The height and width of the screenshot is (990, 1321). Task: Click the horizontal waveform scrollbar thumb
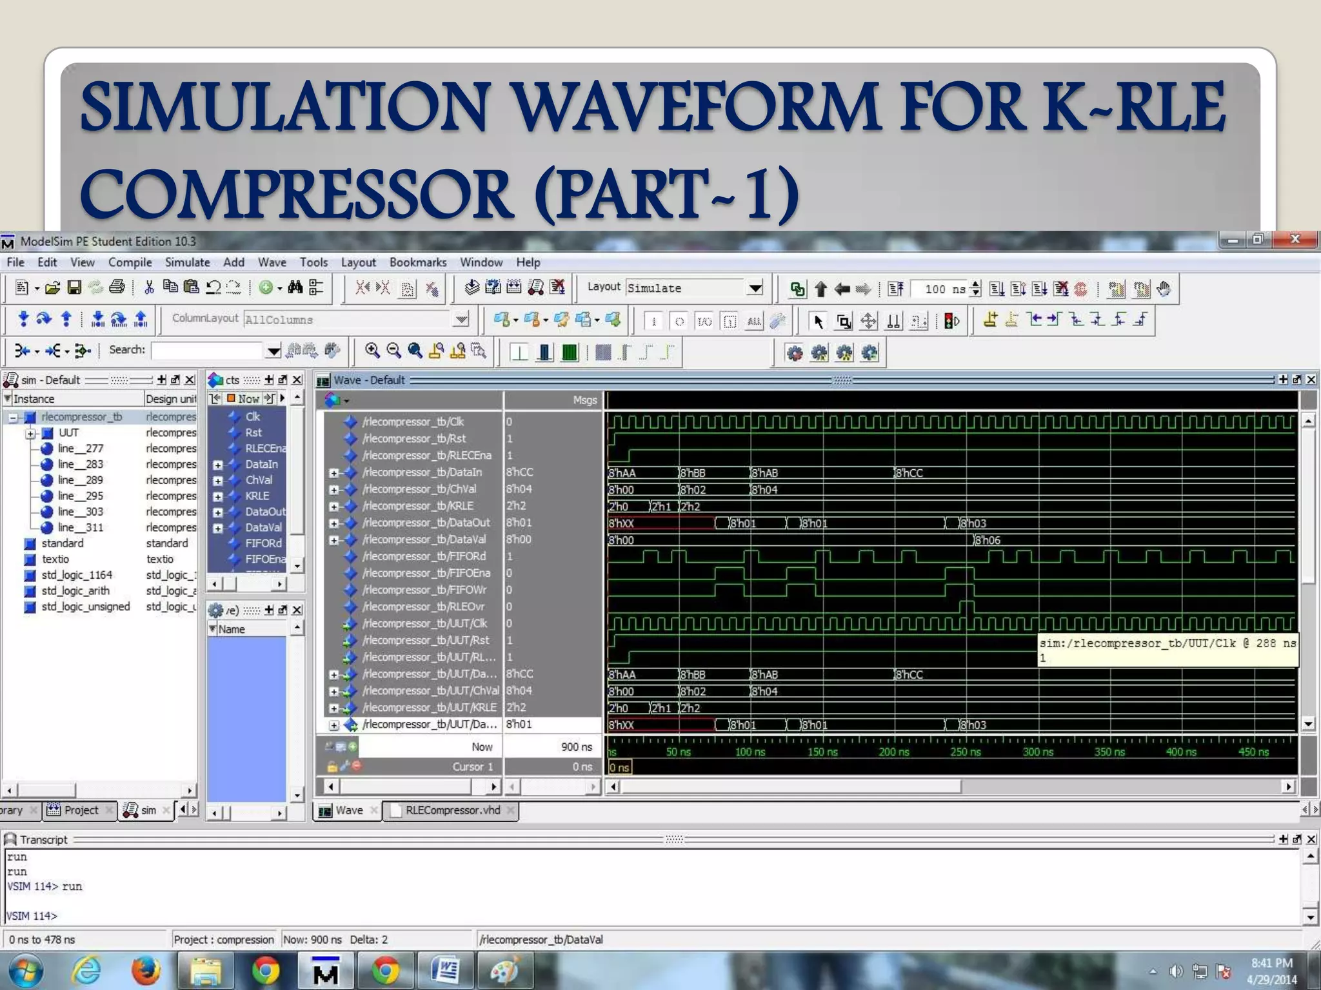point(791,786)
